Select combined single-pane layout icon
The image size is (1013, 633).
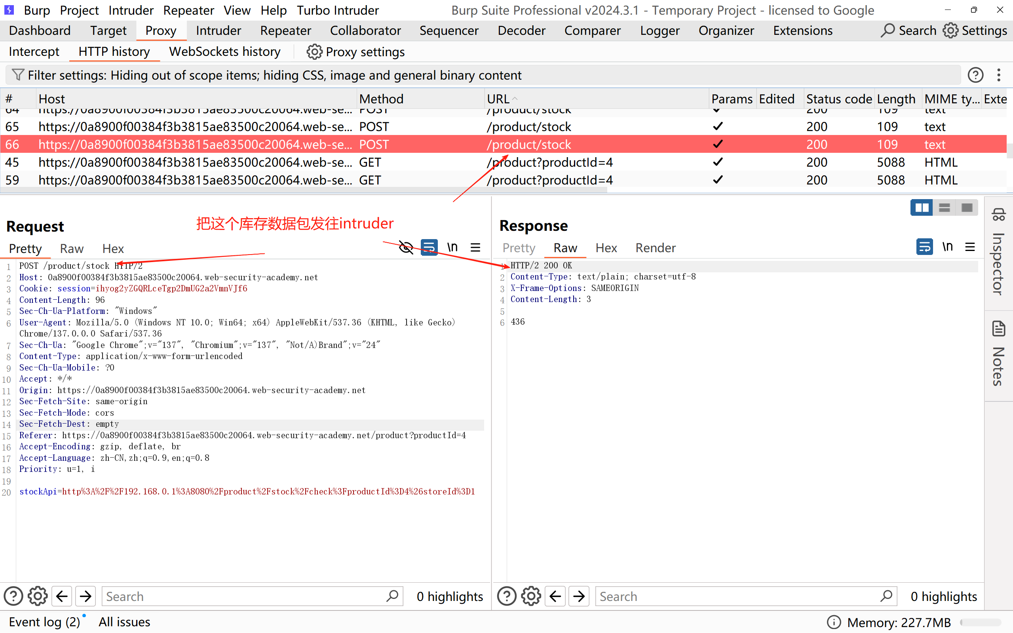967,208
